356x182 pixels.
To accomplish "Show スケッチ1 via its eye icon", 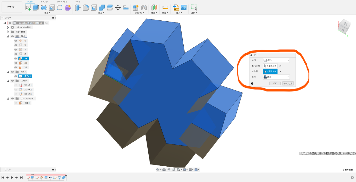I will 16,85.
